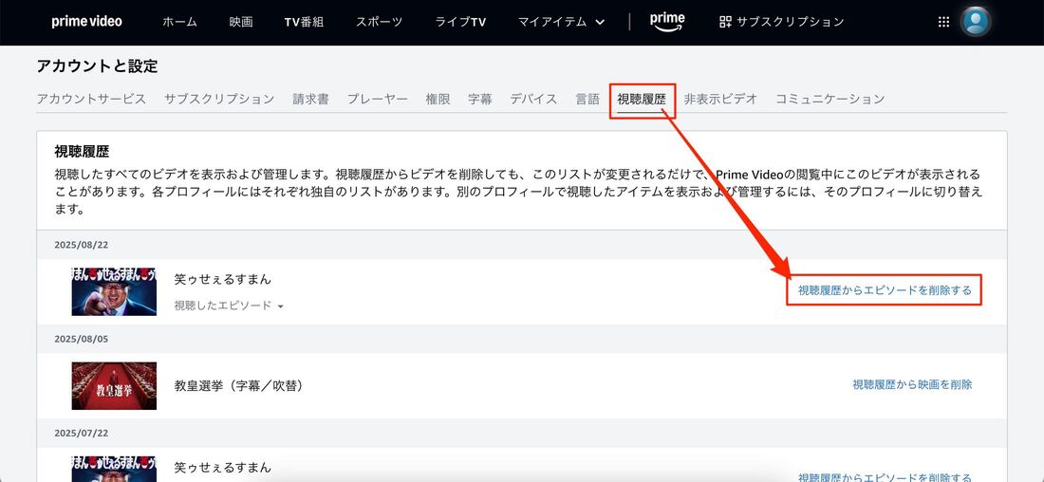Click the 2025/08/22 date header
The width and height of the screenshot is (1044, 482).
[82, 245]
